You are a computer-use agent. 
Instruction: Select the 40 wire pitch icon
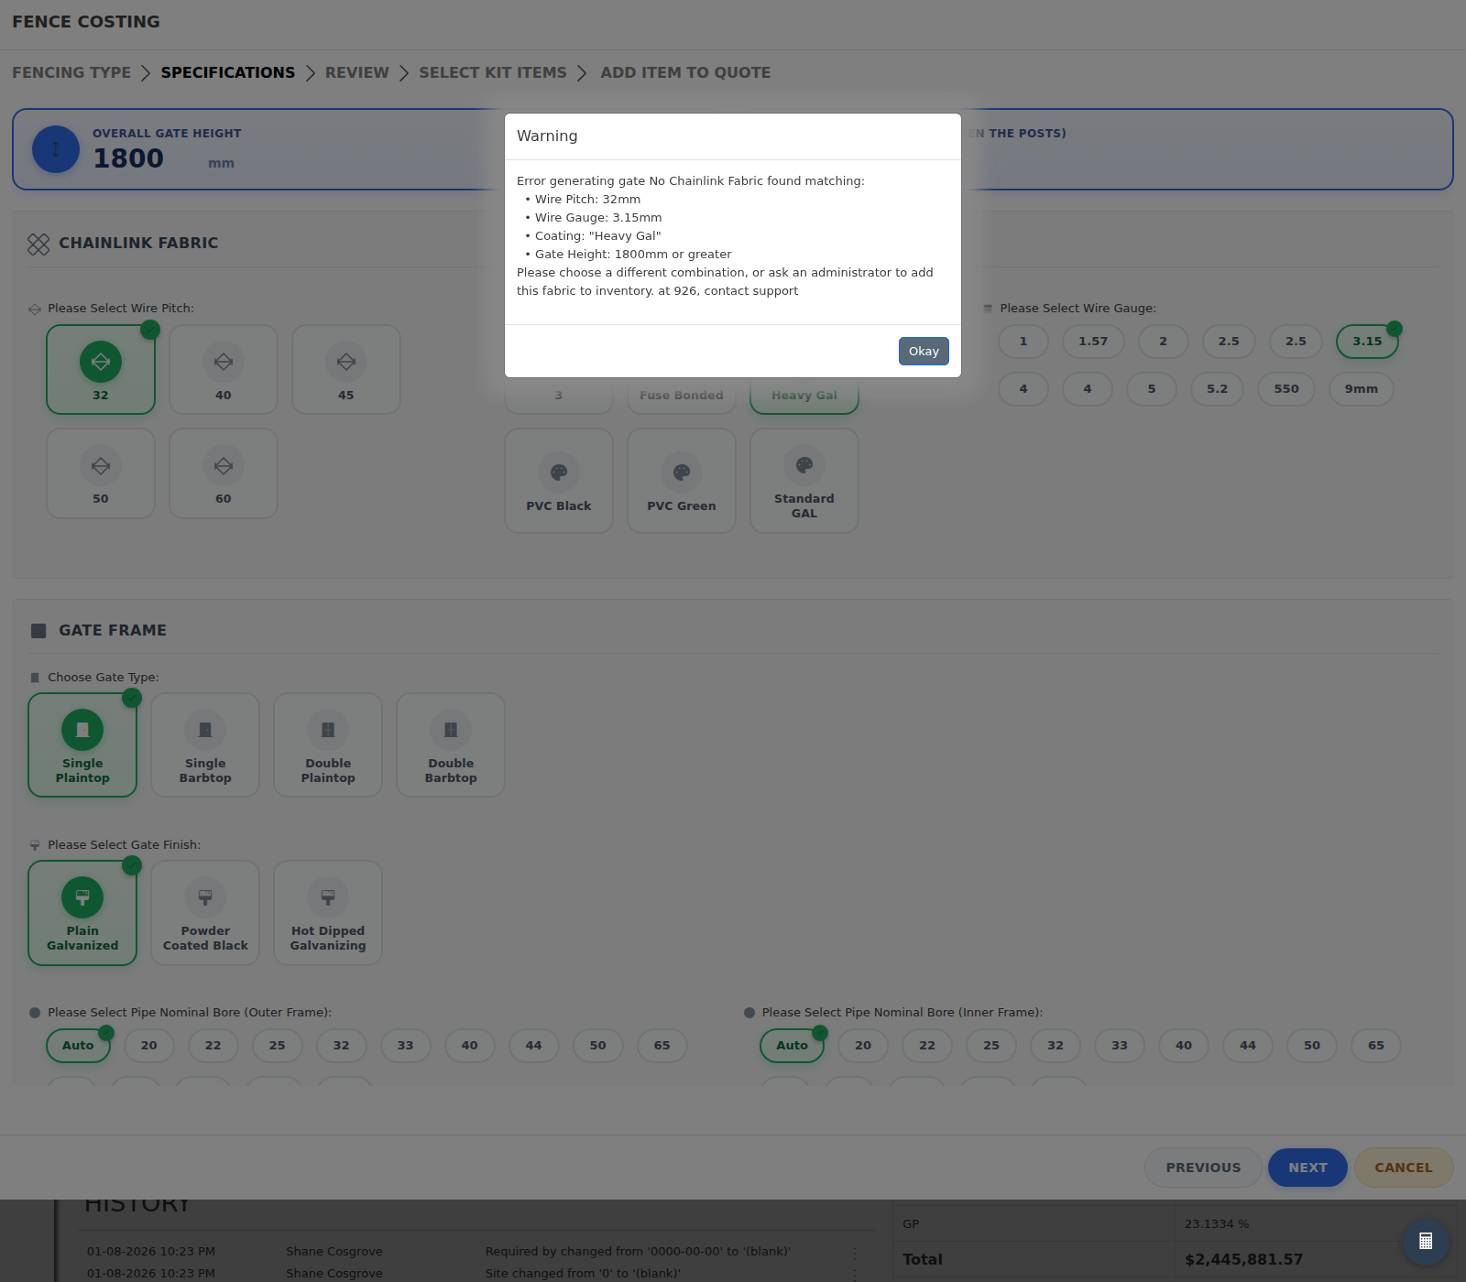224,362
